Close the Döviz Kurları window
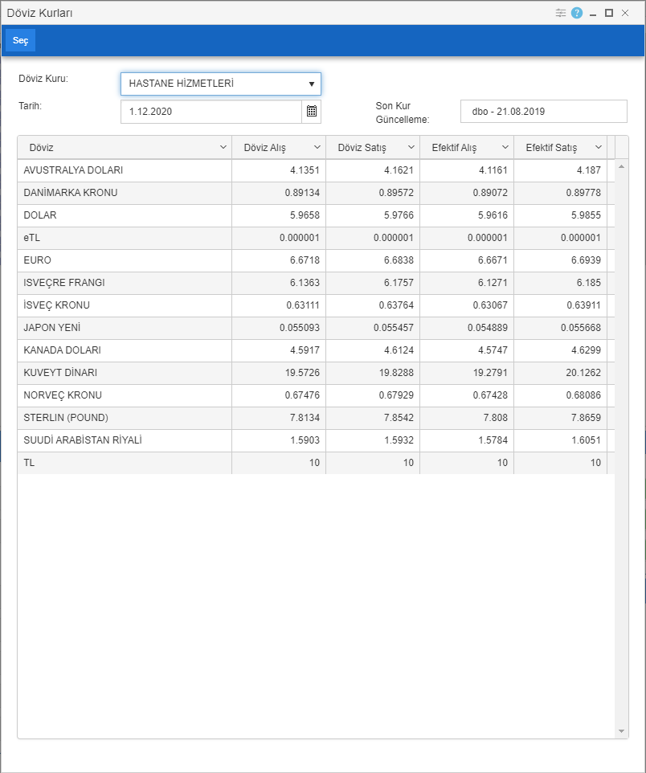The width and height of the screenshot is (646, 773). (625, 14)
